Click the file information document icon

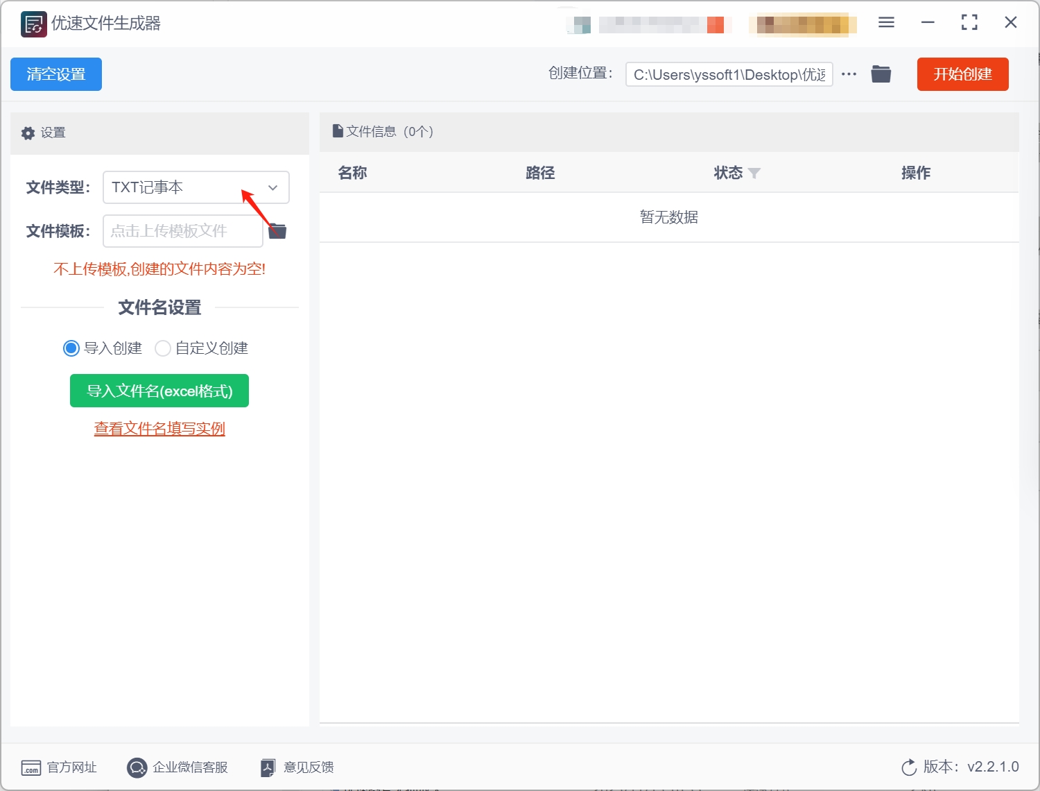[338, 131]
